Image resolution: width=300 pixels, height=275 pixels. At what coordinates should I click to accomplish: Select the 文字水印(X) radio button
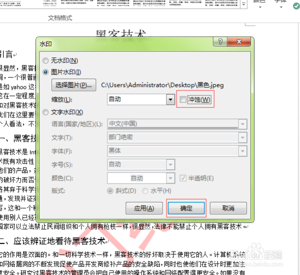(45, 112)
